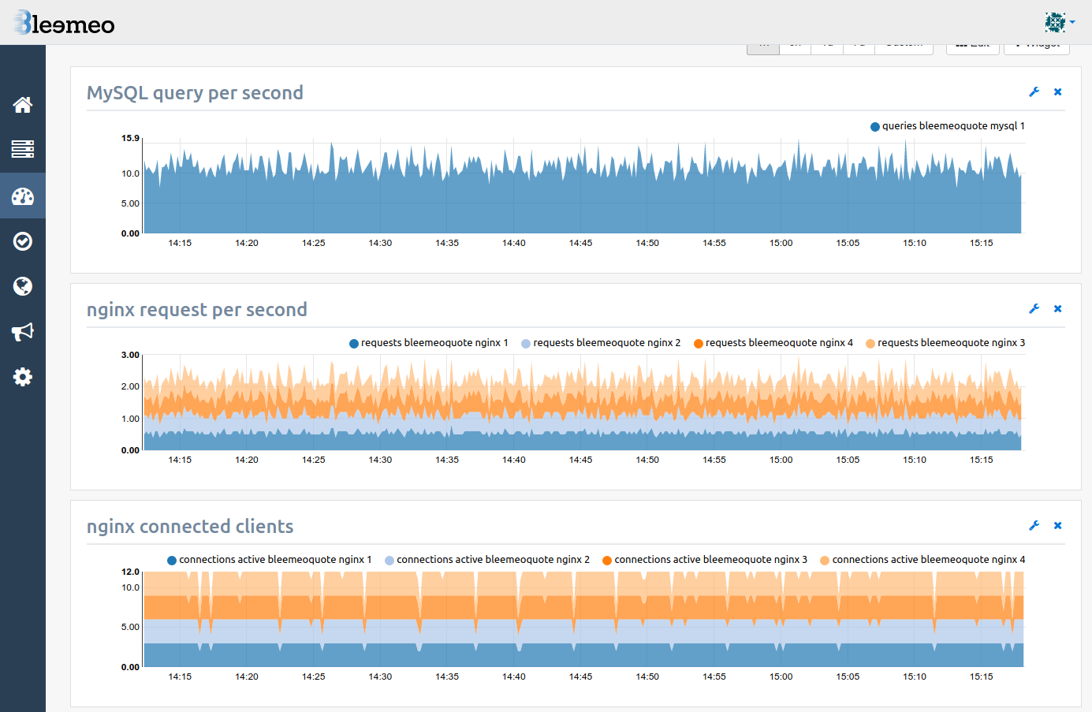Configure MySQL query per second widget

pyautogui.click(x=1034, y=92)
